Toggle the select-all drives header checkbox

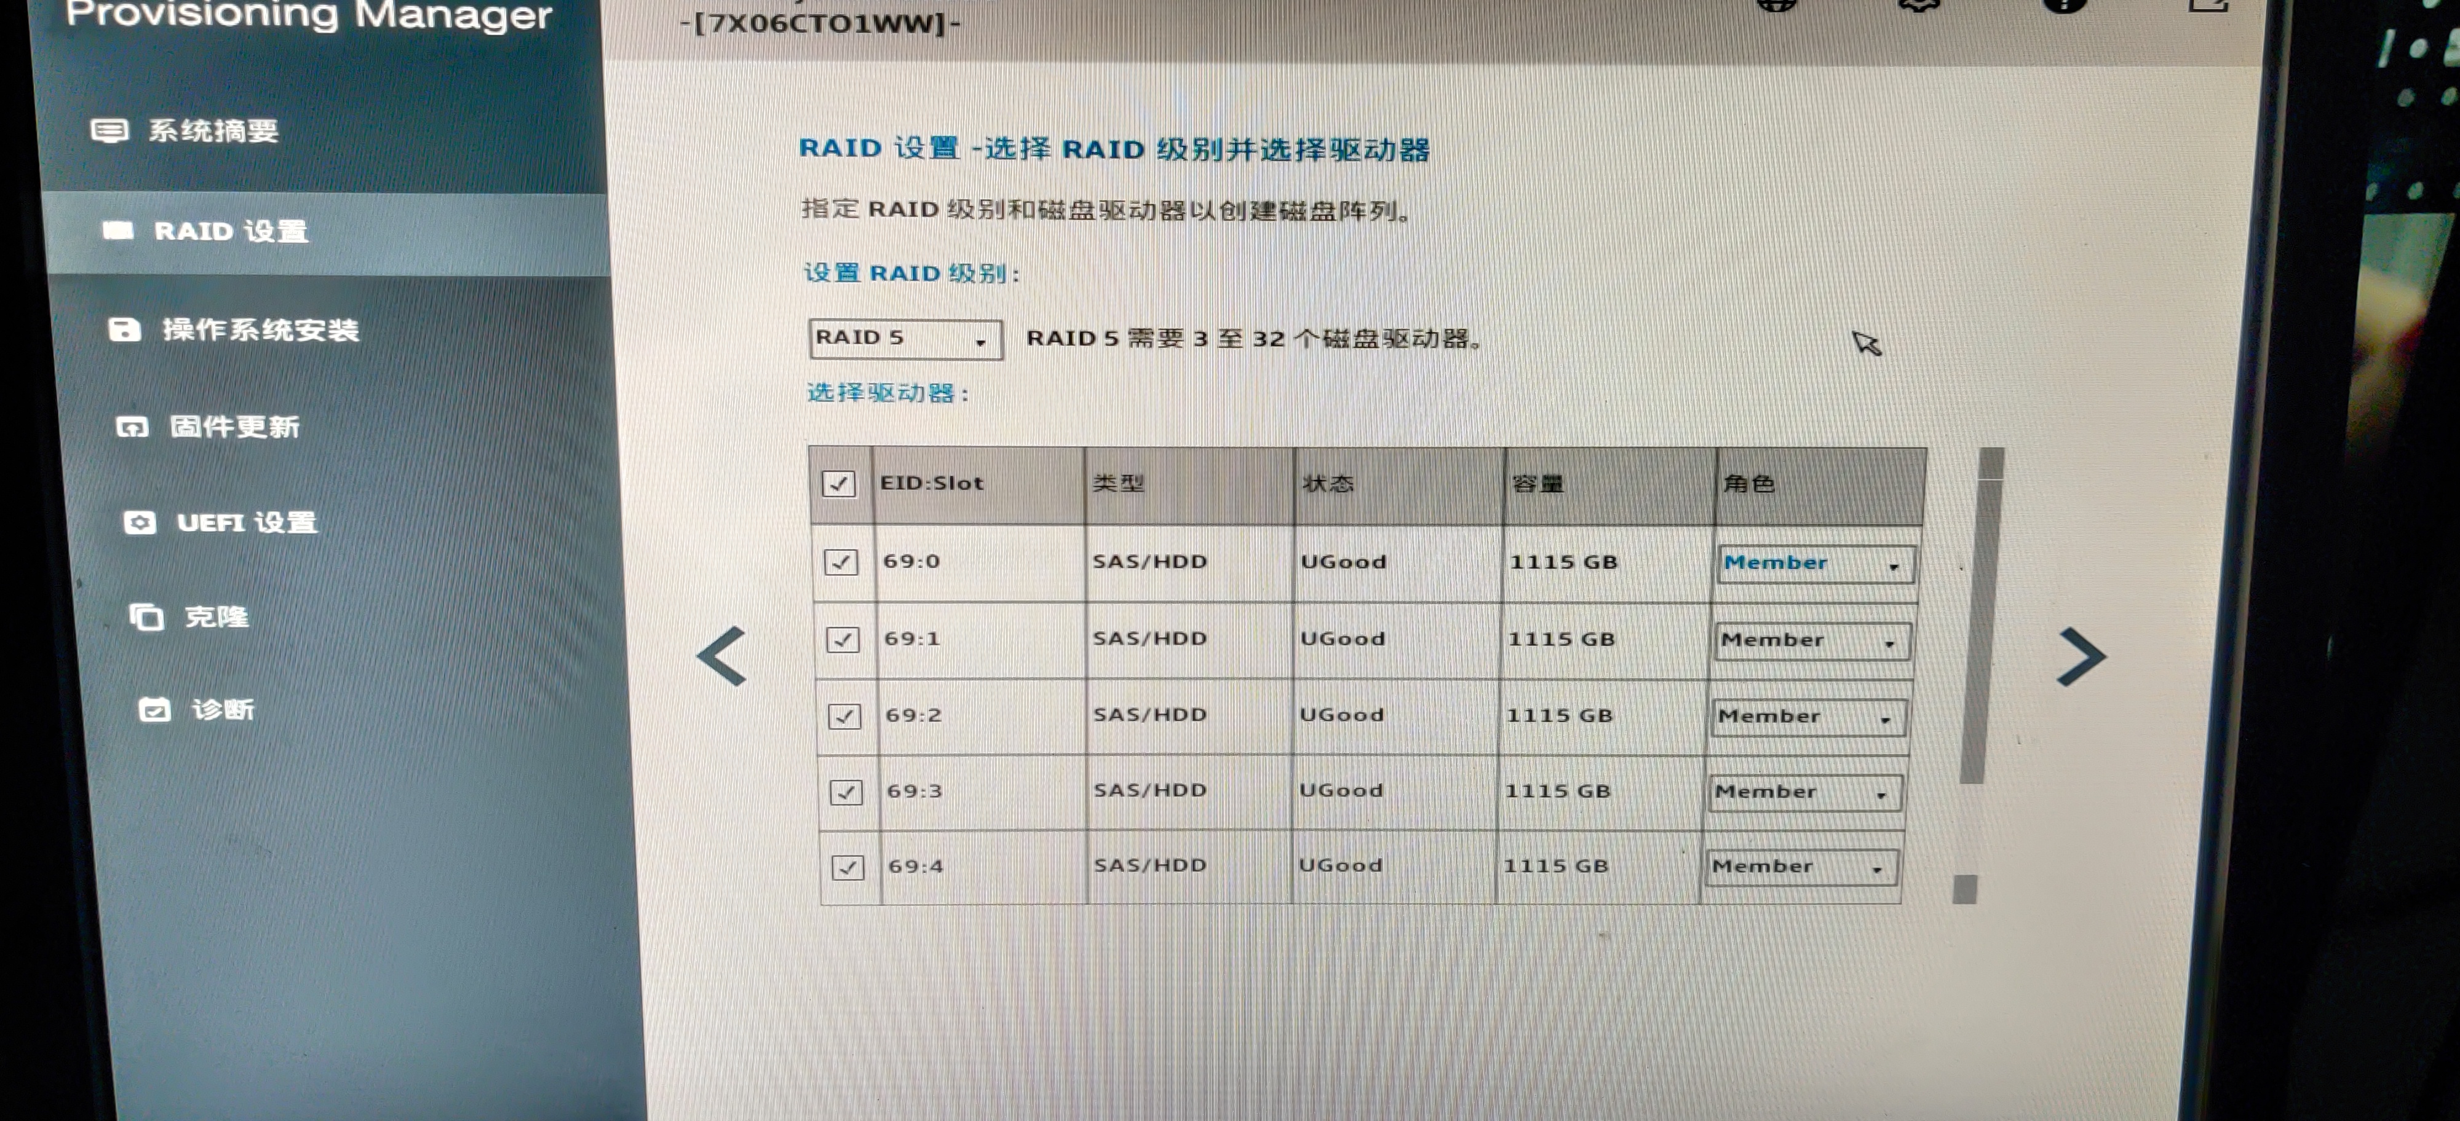point(838,484)
